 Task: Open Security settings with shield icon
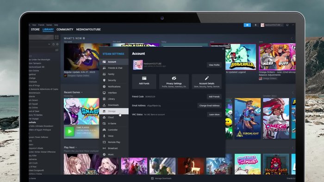coord(114,80)
